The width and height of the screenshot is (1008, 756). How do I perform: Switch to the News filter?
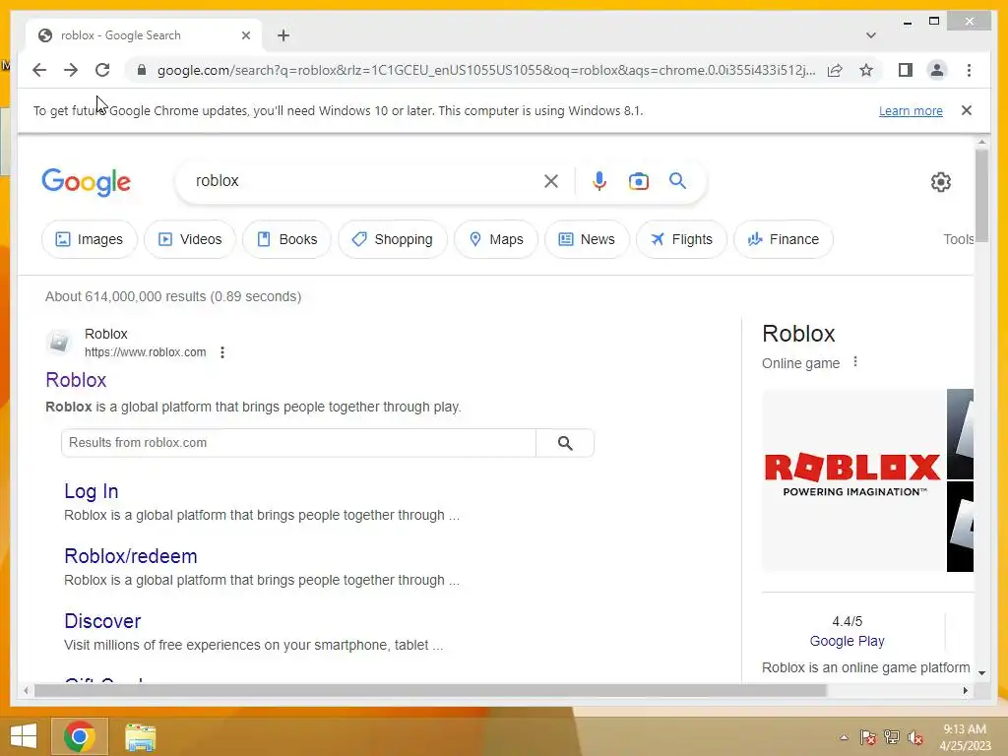click(x=587, y=239)
